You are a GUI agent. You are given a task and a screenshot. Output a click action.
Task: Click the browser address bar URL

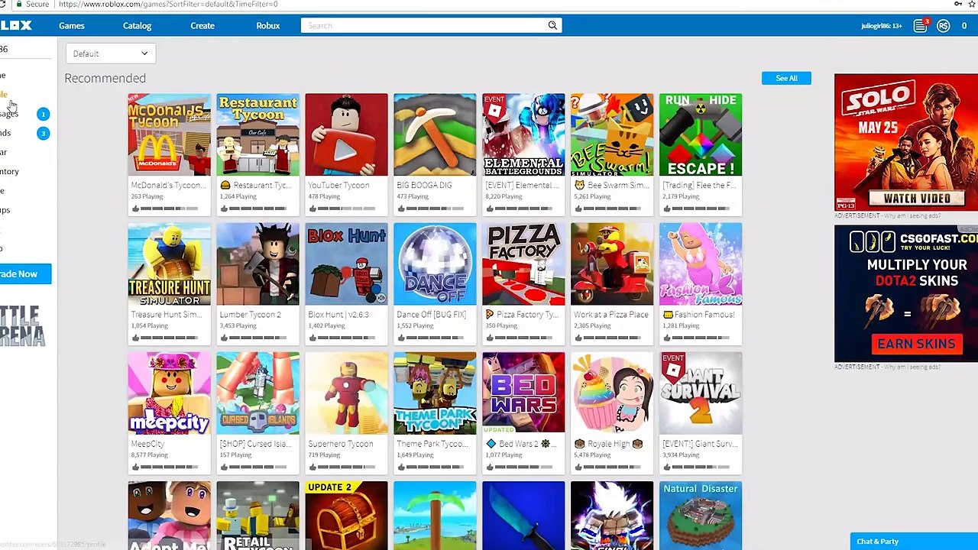[x=168, y=5]
